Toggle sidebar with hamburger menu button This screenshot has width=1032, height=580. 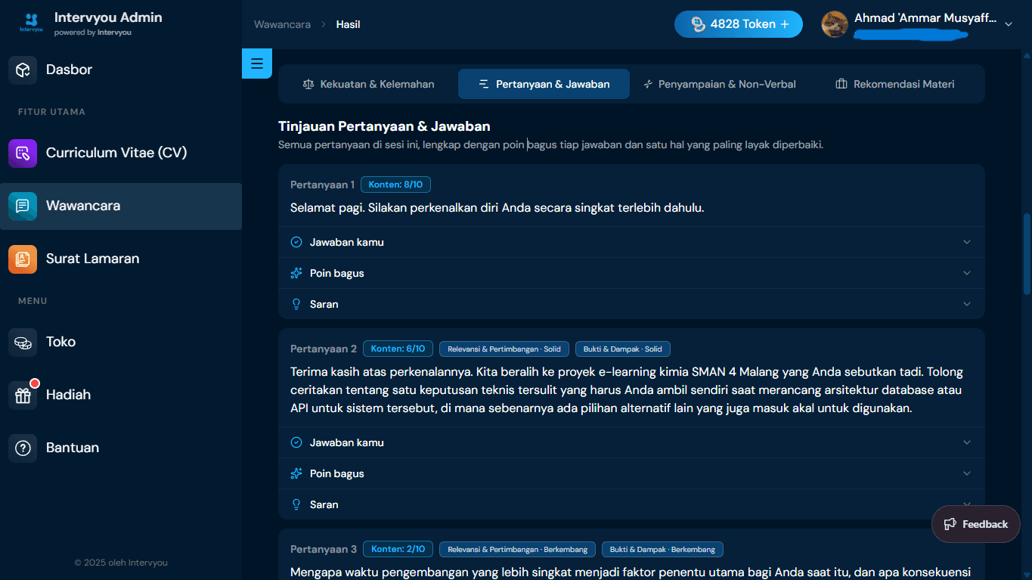tap(257, 64)
